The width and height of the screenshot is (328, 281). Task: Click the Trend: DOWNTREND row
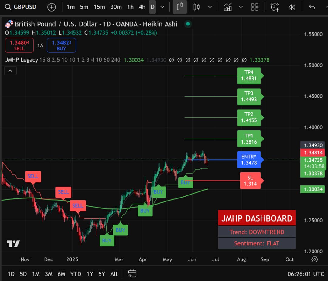257,232
